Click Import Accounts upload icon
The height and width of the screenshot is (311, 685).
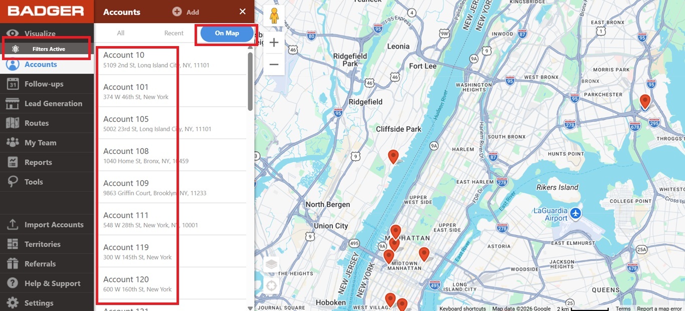click(x=13, y=224)
